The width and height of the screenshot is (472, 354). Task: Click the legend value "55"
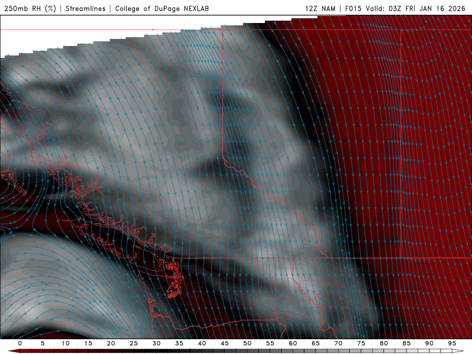(x=270, y=343)
